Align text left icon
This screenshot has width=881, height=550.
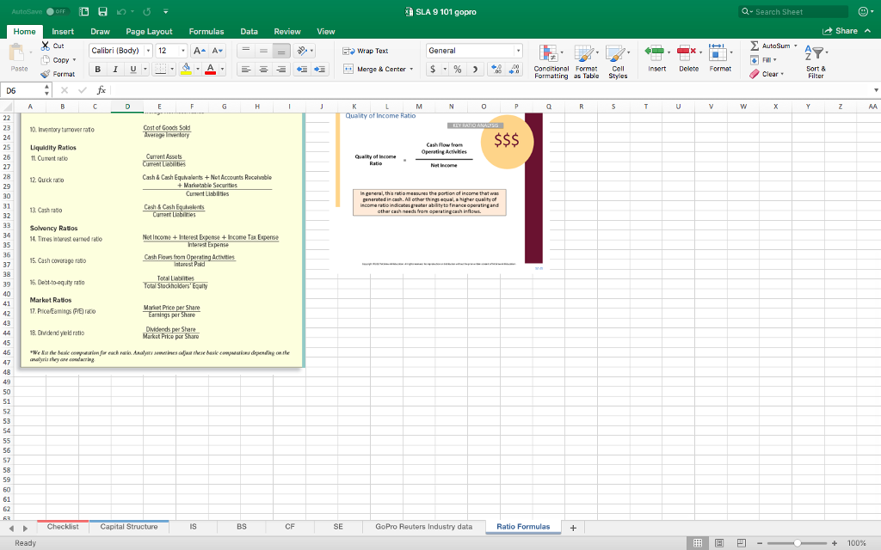pos(245,69)
